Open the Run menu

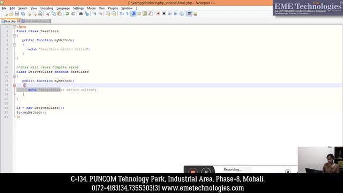pyautogui.click(x=102, y=9)
